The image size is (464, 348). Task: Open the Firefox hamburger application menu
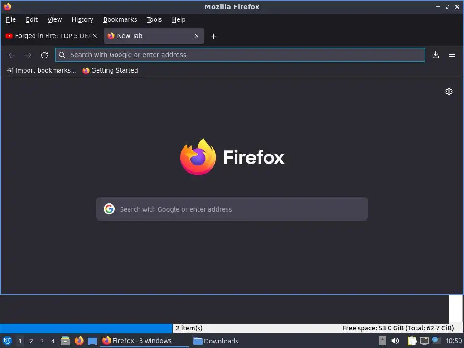pyautogui.click(x=452, y=55)
